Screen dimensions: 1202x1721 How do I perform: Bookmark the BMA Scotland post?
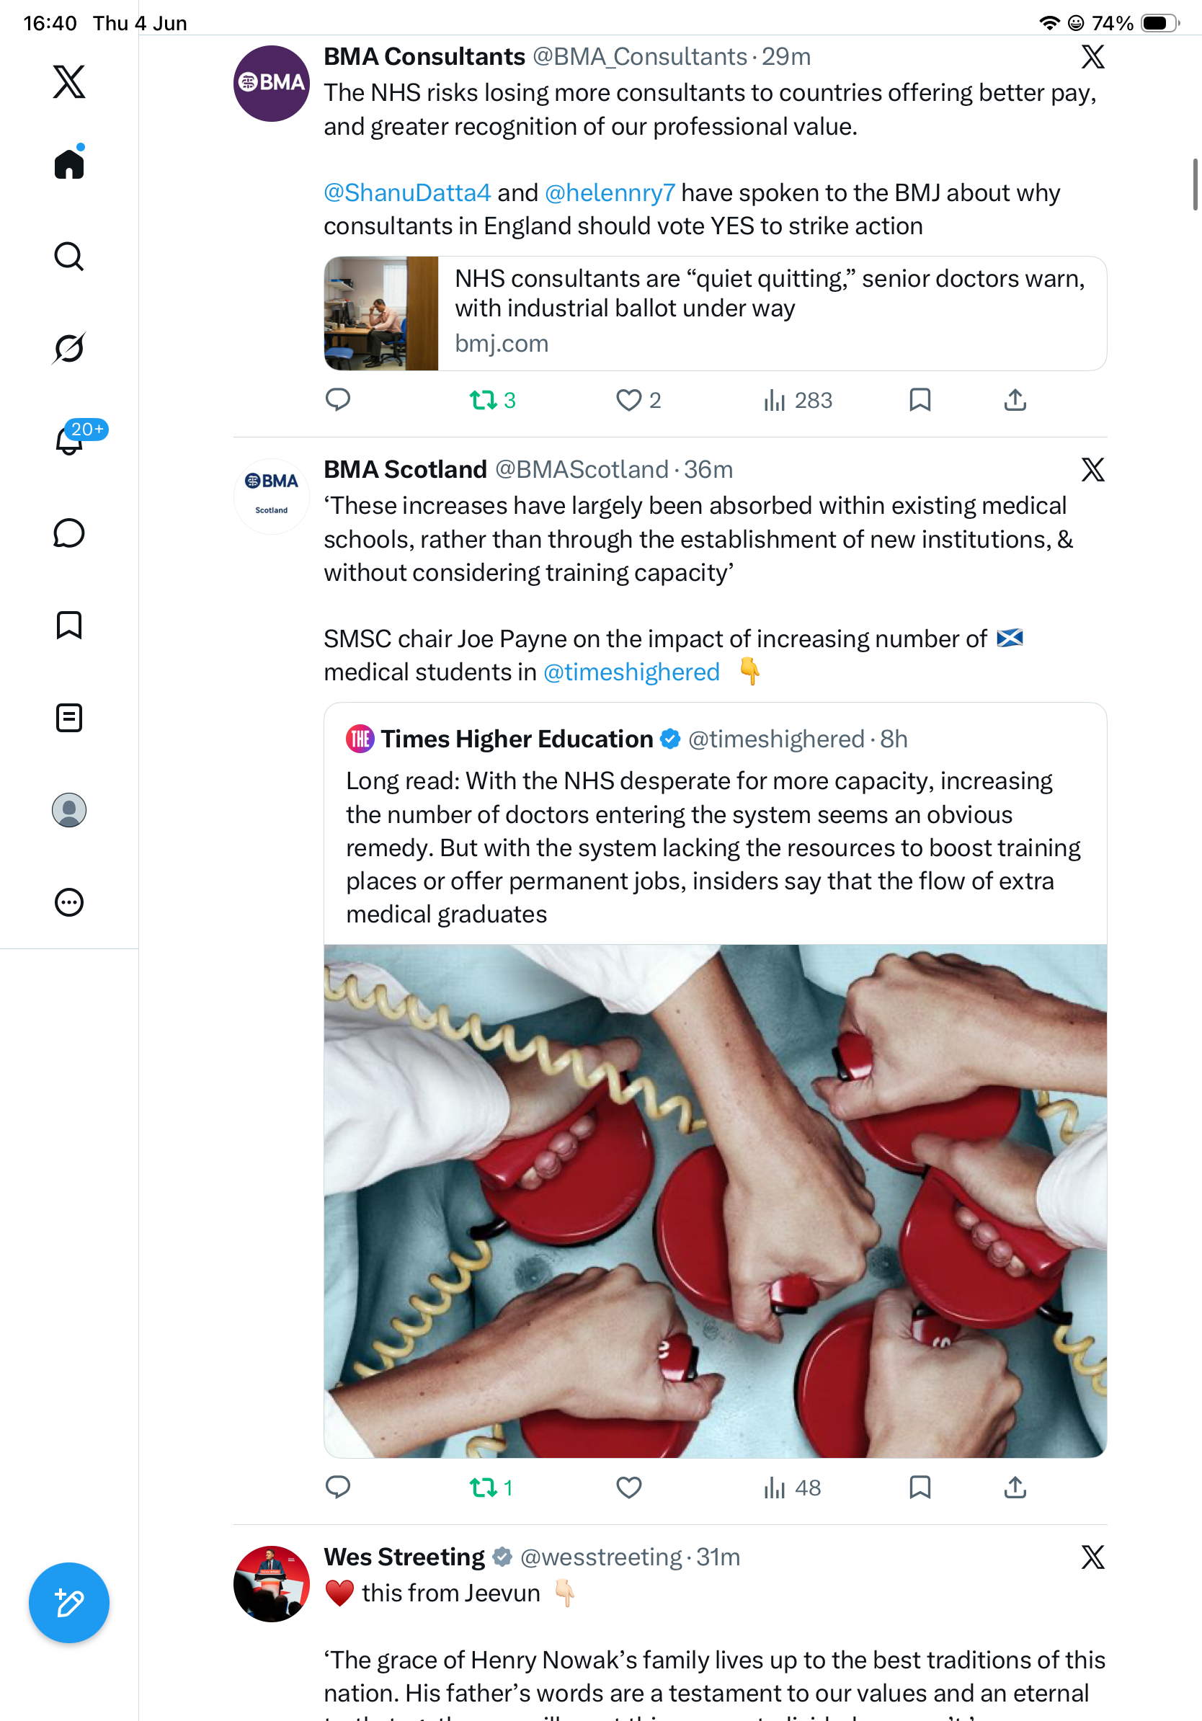[920, 1487]
